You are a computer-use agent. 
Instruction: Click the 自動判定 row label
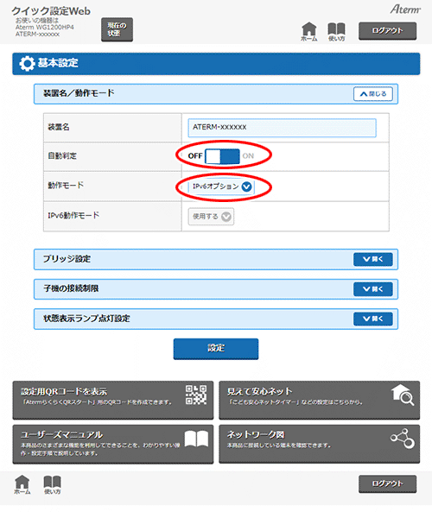point(62,156)
